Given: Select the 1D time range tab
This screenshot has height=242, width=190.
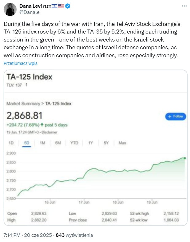Looking at the screenshot, I should pyautogui.click(x=11, y=143).
